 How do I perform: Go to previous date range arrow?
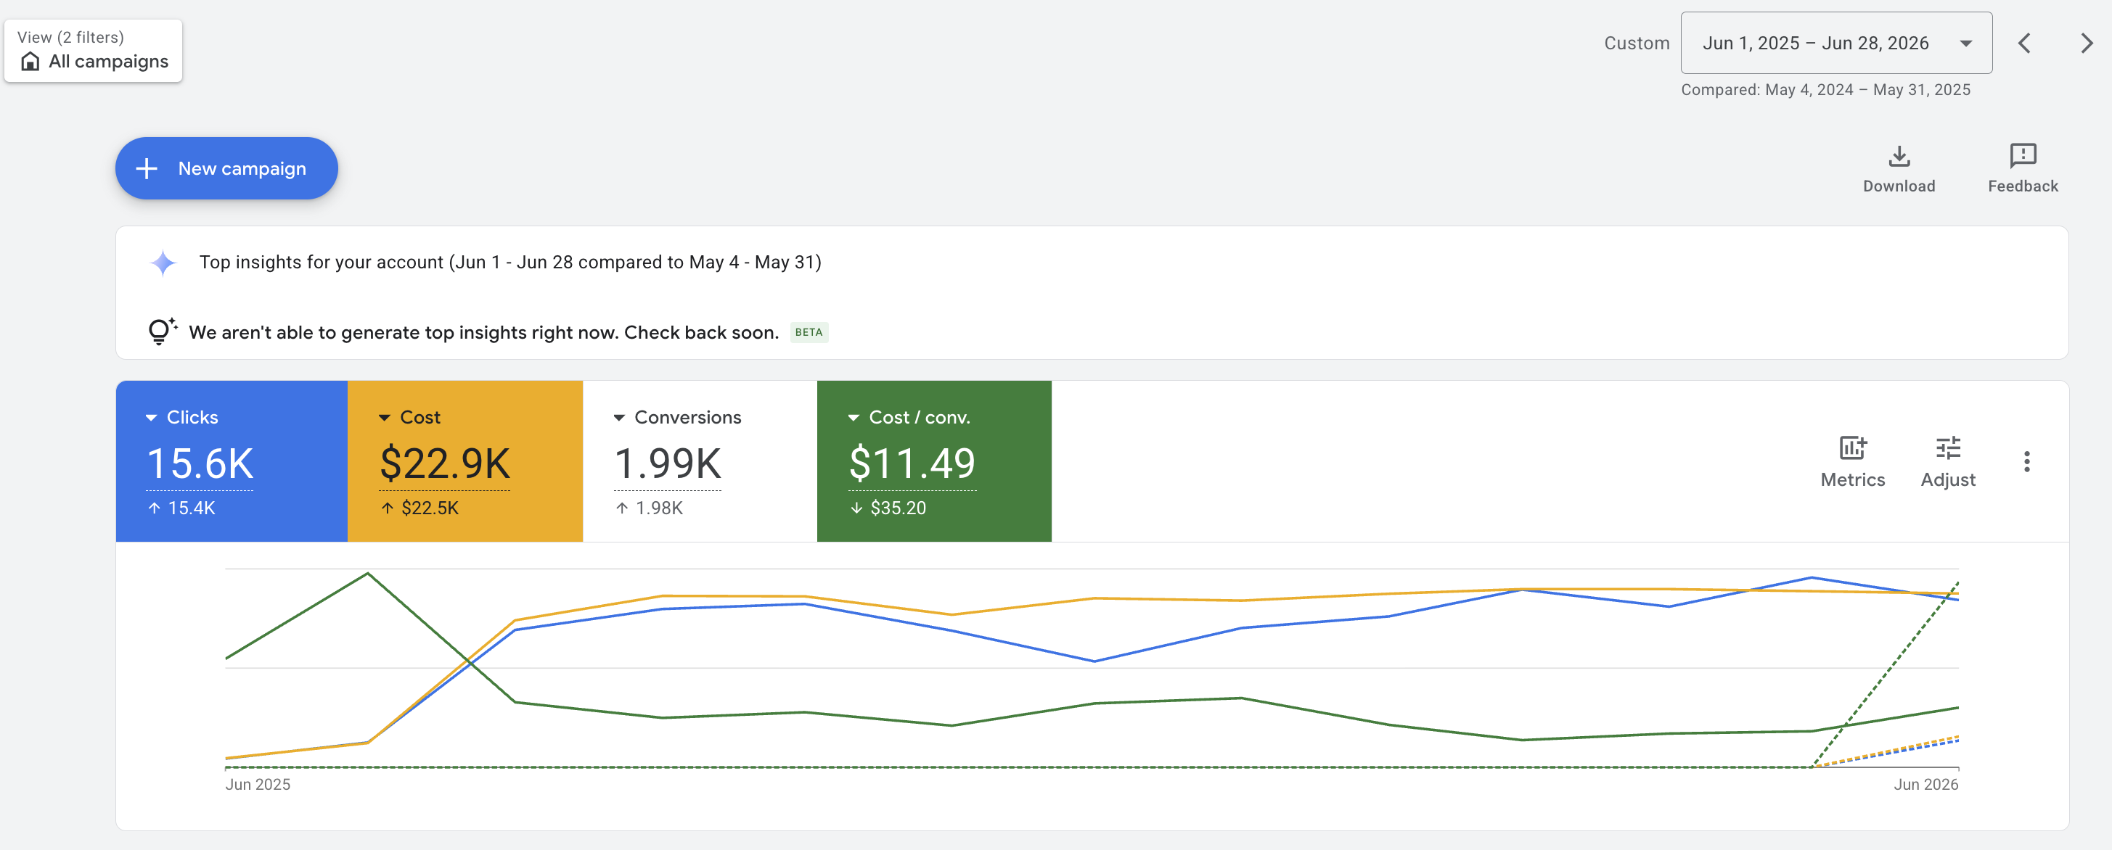(x=2024, y=43)
